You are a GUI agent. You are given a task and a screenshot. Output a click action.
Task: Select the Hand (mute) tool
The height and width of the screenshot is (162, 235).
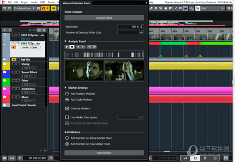coord(166,8)
